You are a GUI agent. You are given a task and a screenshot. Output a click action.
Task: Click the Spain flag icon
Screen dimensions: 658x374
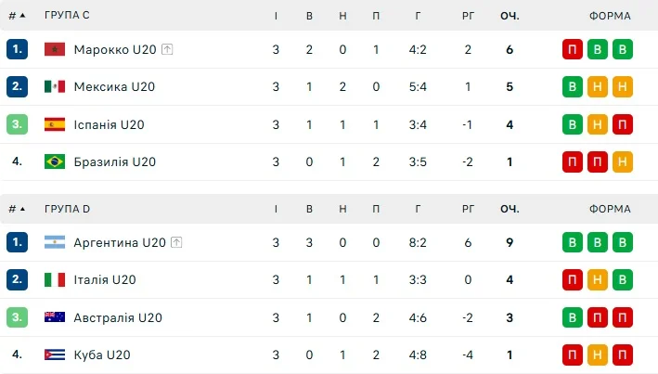point(55,124)
